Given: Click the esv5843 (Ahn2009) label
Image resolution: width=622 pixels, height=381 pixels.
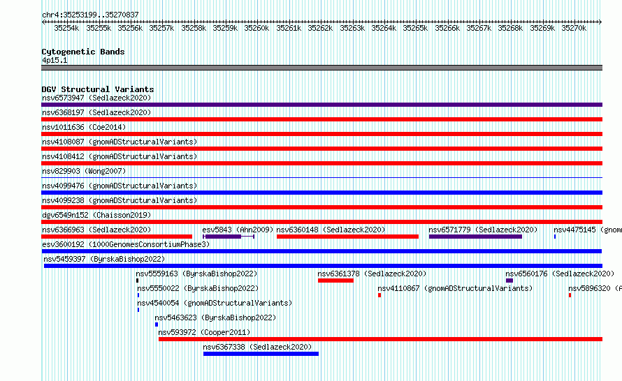Looking at the screenshot, I should (238, 230).
